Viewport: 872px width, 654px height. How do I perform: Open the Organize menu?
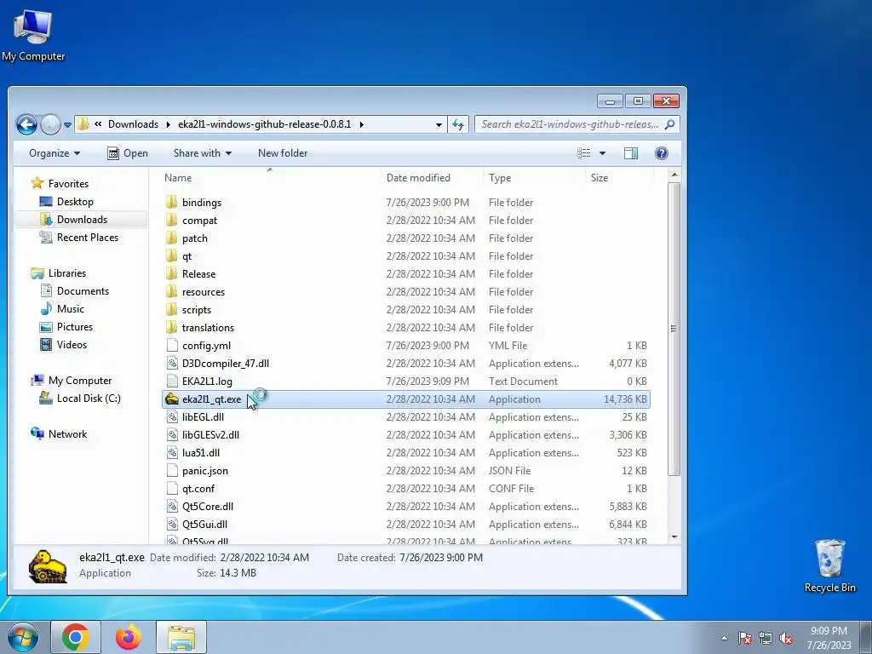pos(54,153)
